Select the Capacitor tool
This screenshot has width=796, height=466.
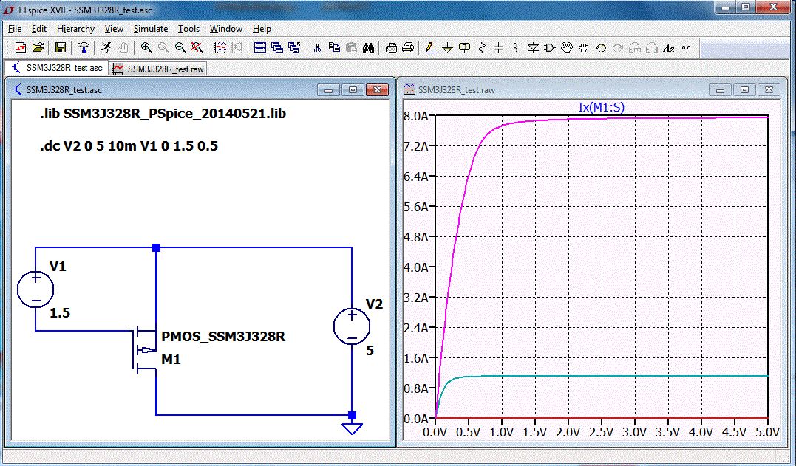(498, 48)
